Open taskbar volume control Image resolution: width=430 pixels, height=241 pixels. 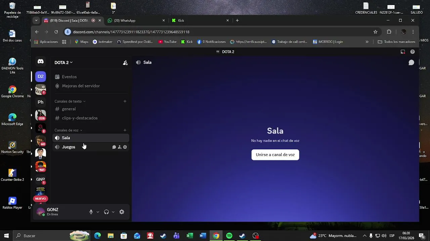(x=384, y=236)
